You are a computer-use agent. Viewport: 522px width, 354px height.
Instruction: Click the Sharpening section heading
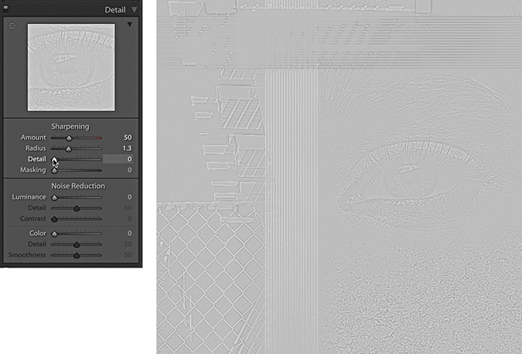coord(70,127)
